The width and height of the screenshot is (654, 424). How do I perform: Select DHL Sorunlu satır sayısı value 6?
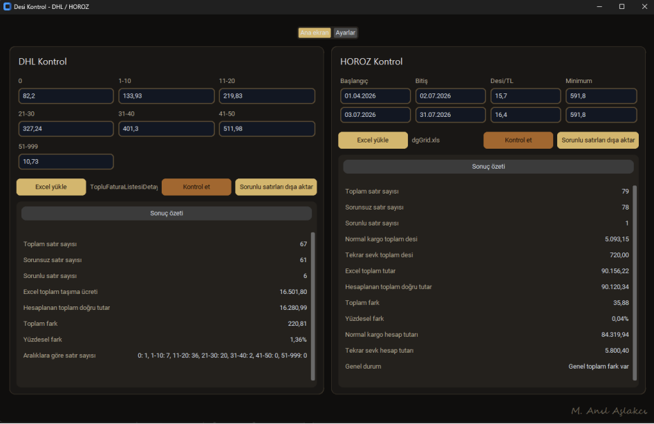306,276
